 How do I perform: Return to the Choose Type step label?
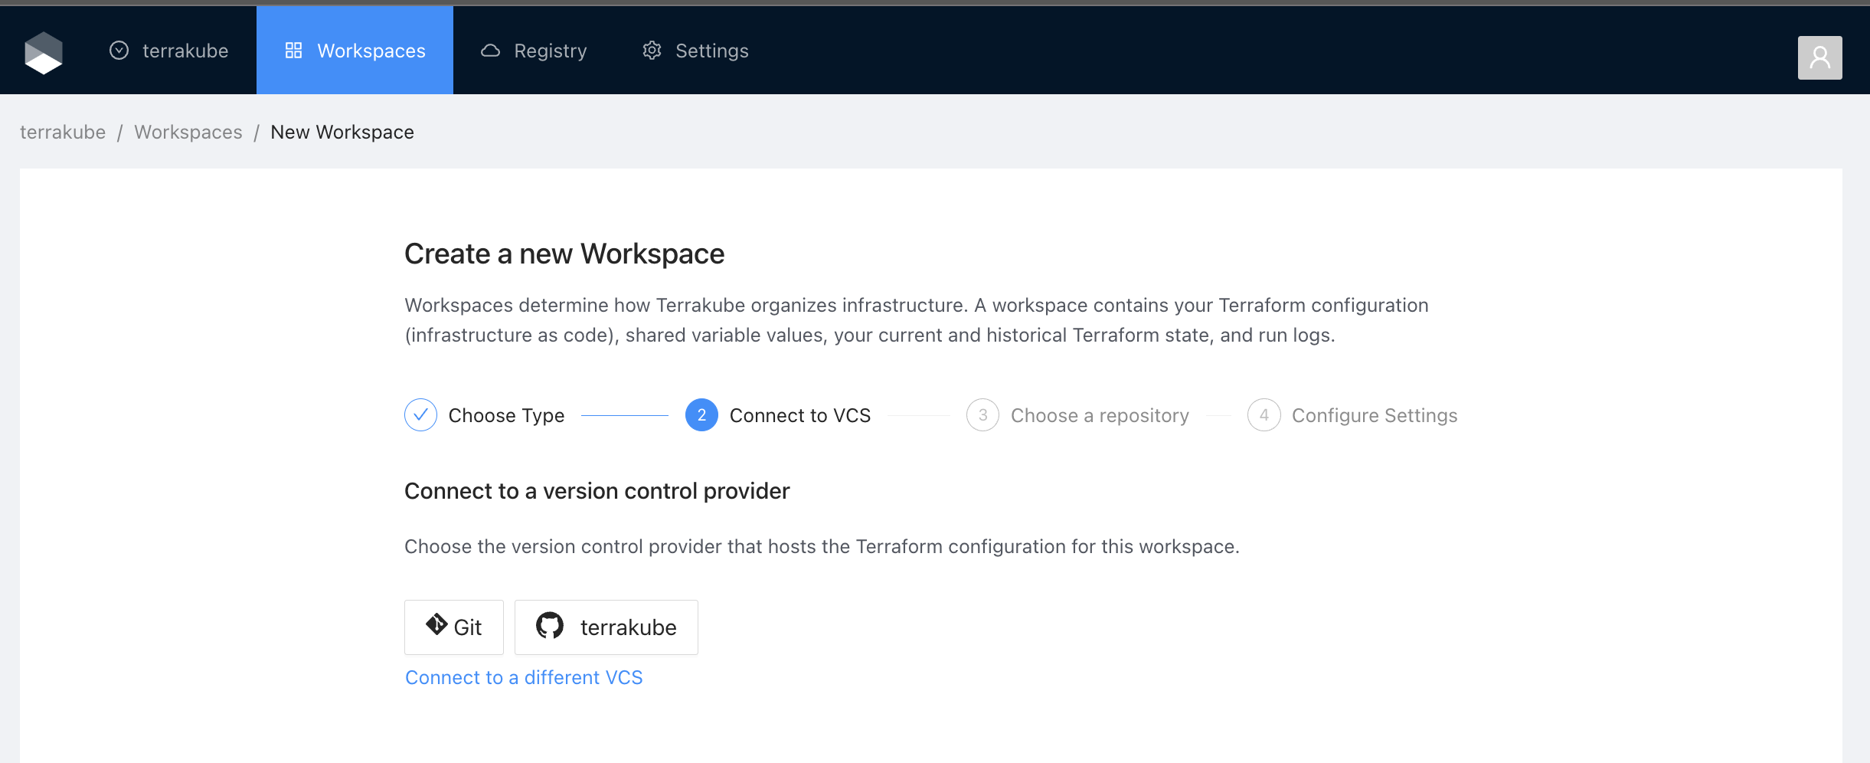pos(506,415)
